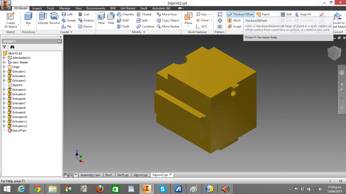Open Inventor application menu button
This screenshot has width=346, height=194.
(x=6, y=5)
